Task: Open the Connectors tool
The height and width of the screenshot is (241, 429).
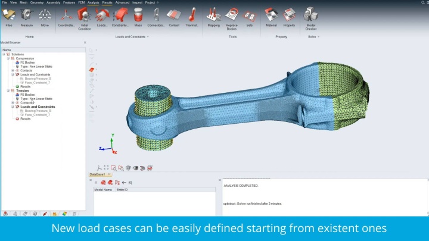Action: 156,17
